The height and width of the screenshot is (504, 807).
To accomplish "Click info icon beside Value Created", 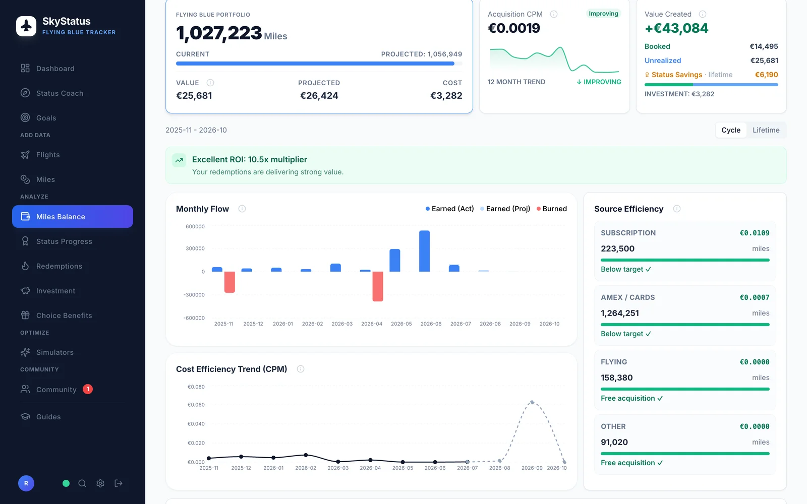I will [703, 14].
